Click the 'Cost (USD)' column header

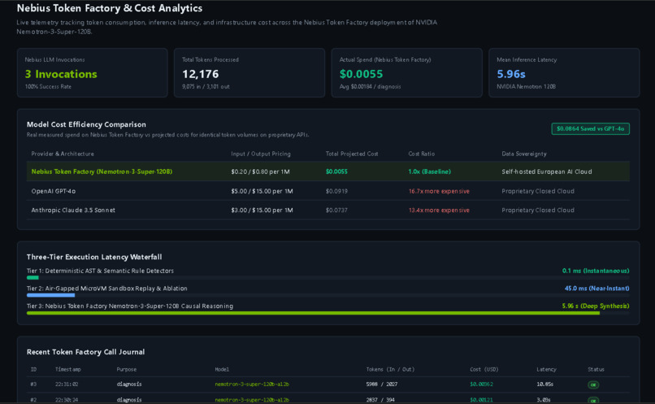(x=484, y=369)
